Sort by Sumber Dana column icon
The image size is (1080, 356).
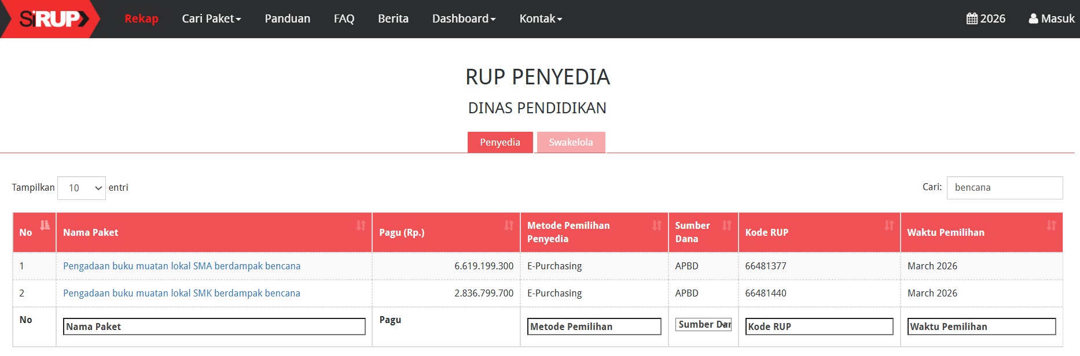pyautogui.click(x=727, y=225)
